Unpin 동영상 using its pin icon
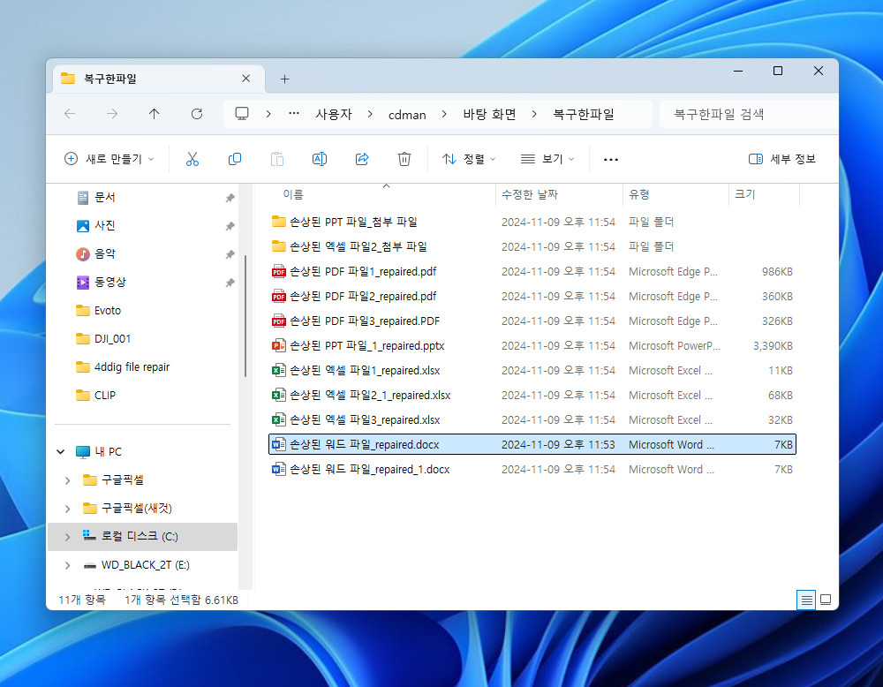Image resolution: width=883 pixels, height=687 pixels. (230, 283)
